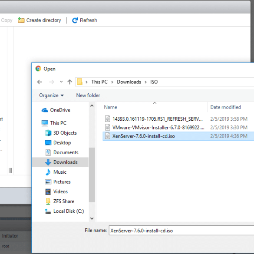
Task: Click the This PC monitor icon
Action: [x=45, y=123]
